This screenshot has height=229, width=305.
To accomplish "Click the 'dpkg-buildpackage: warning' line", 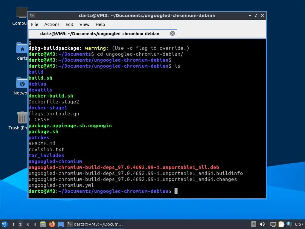I will click(x=109, y=48).
